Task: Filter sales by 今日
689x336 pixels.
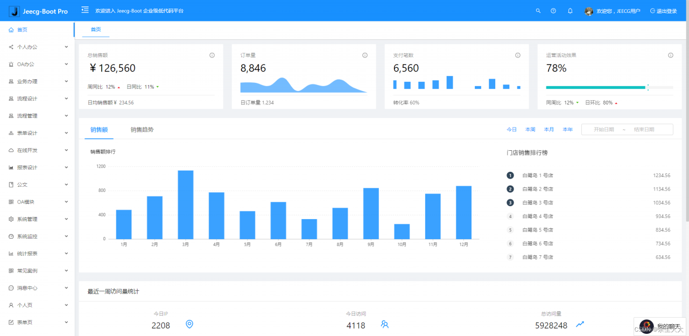Action: [511, 130]
